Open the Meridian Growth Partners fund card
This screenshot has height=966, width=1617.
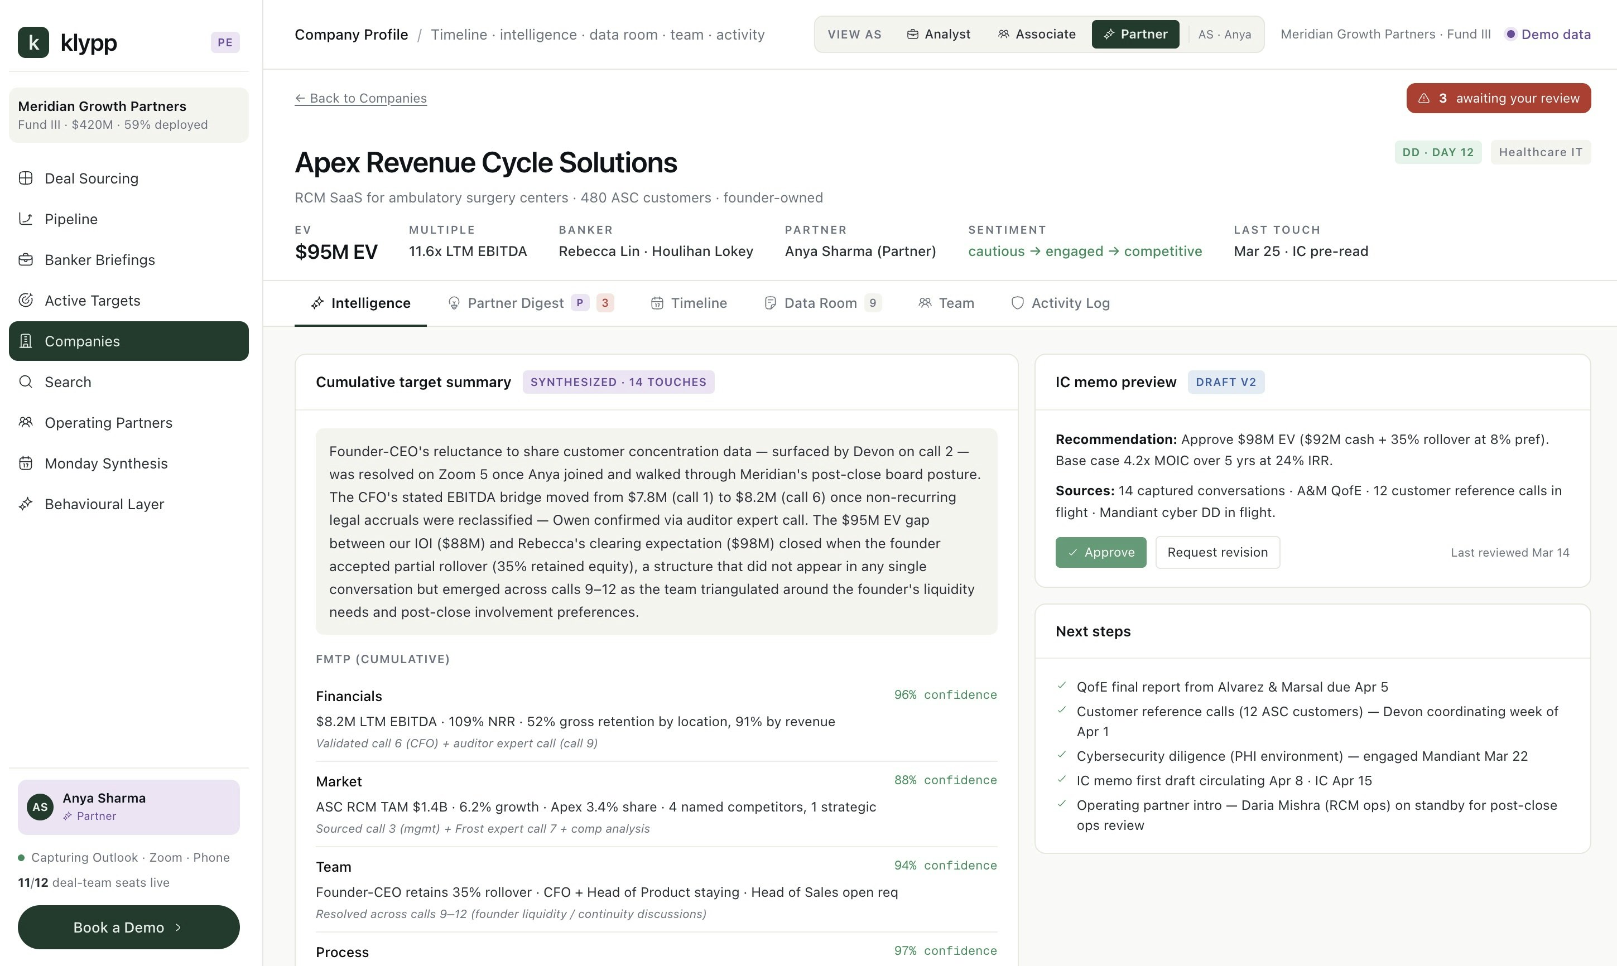pyautogui.click(x=129, y=115)
